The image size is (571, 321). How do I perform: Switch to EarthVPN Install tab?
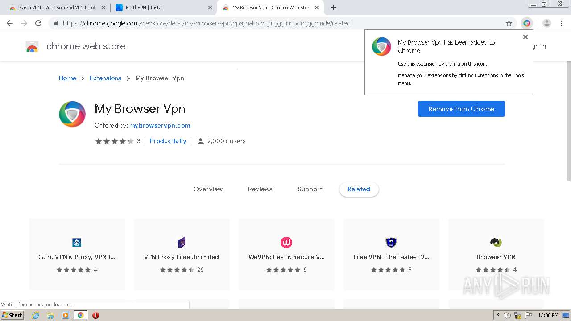[164, 8]
